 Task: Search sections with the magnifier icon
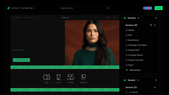[151, 25]
